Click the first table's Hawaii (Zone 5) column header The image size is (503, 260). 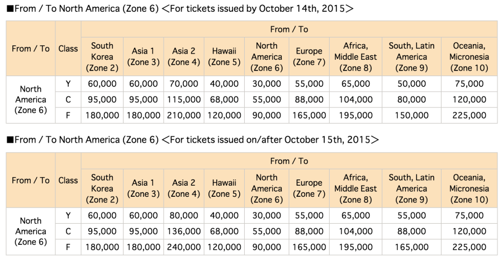pos(224,56)
